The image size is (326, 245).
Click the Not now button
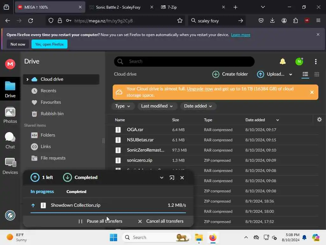(18, 44)
